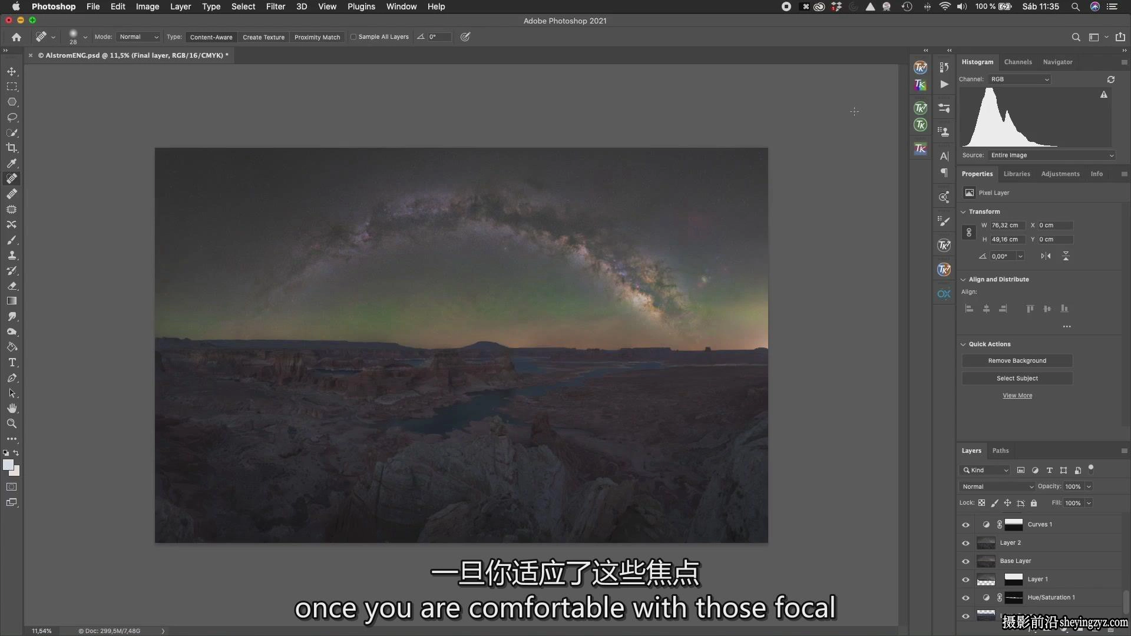Select the Horizontal Type tool
The image size is (1131, 636).
pos(12,362)
